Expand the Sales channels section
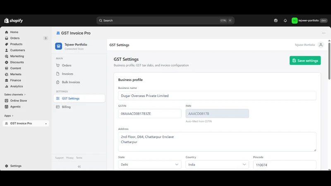This screenshot has width=331, height=186. click(15, 95)
